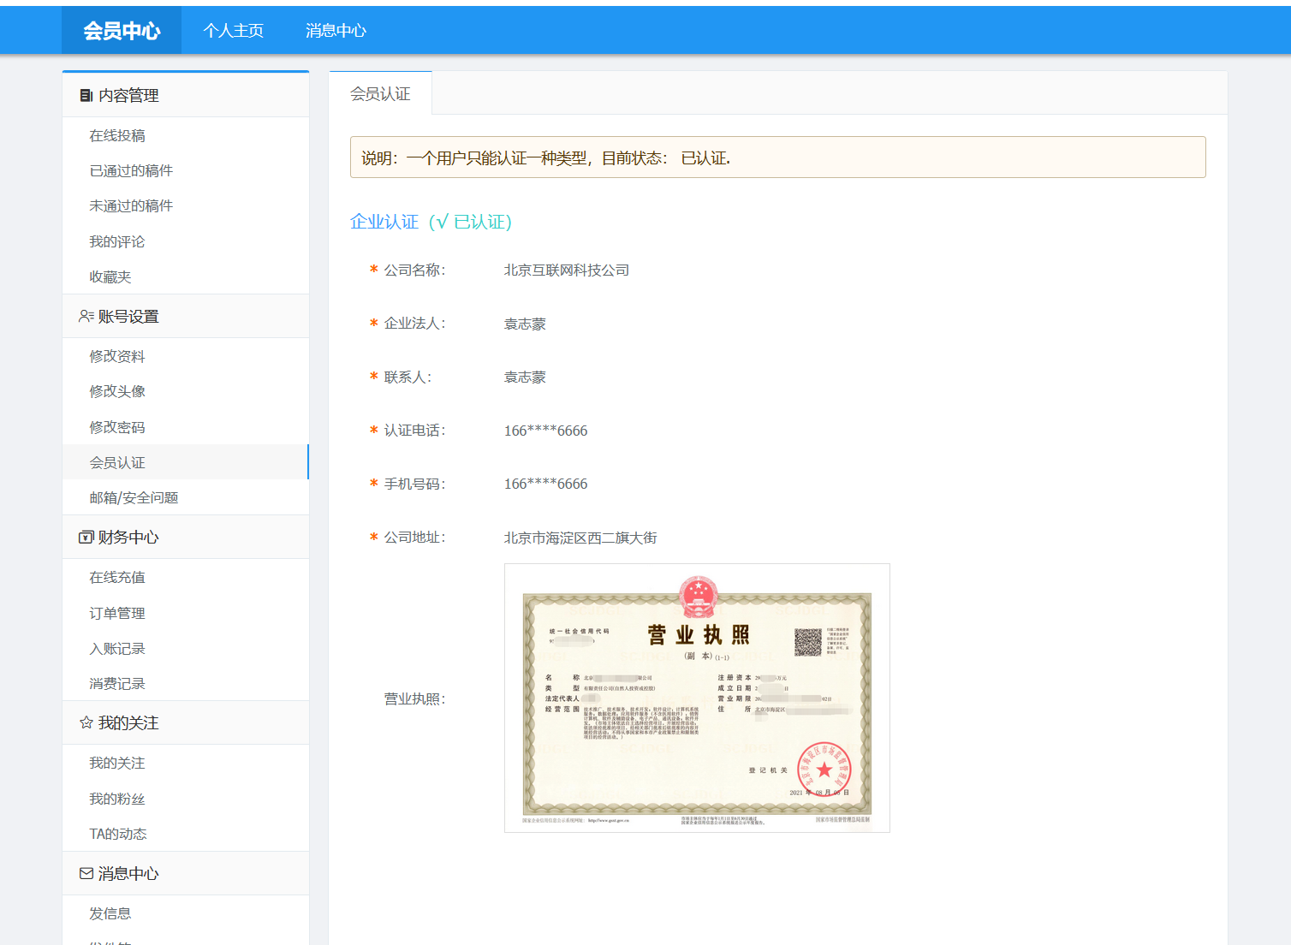Open 已通过的稿件 list
Image resolution: width=1291 pixels, height=945 pixels.
(x=131, y=171)
